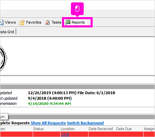Click the Show All Requests link

click(x=48, y=123)
